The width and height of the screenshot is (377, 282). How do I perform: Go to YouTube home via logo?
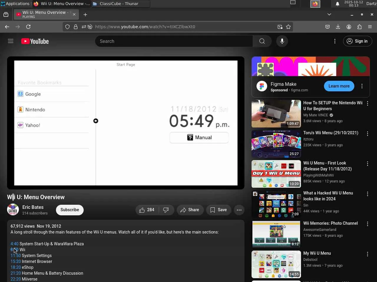point(35,41)
